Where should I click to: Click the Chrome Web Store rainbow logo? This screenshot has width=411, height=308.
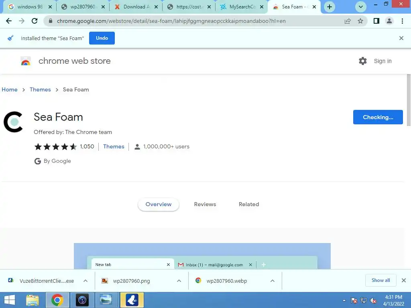pyautogui.click(x=26, y=61)
